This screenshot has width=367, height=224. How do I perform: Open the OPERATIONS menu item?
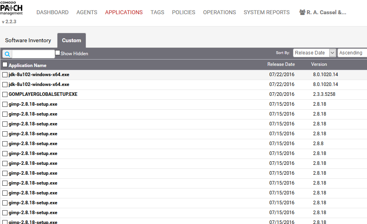pyautogui.click(x=219, y=12)
